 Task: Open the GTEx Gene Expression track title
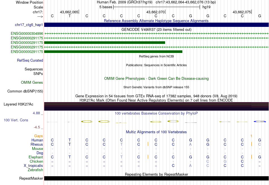(156, 96)
